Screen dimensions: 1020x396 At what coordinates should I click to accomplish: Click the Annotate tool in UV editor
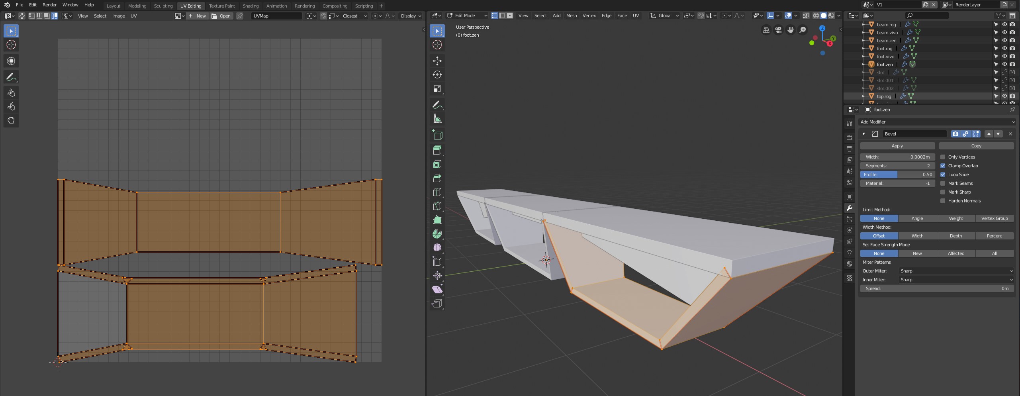click(11, 77)
